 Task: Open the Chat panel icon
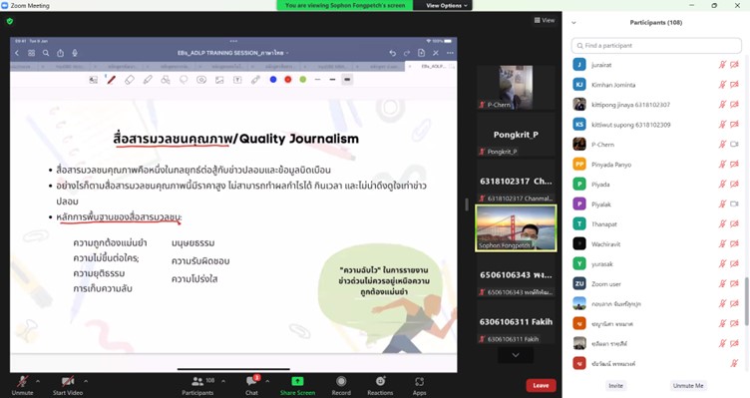click(x=251, y=381)
